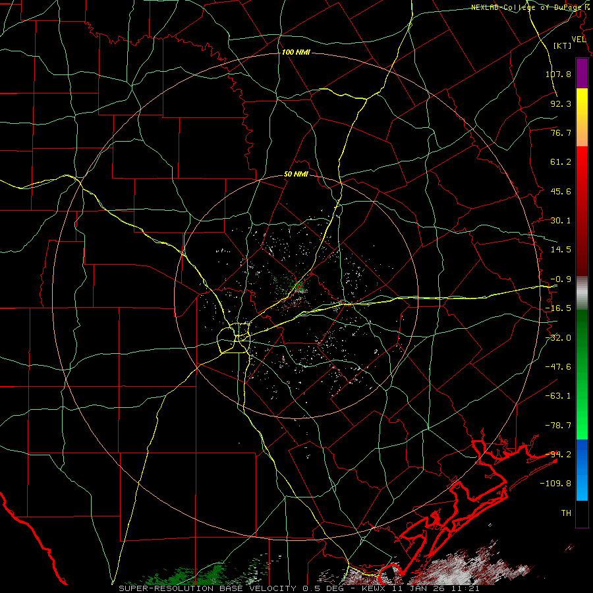Select the -47.6 legend value
The image size is (593, 593).
[558, 367]
